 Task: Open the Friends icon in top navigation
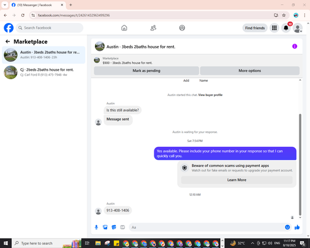[153, 28]
